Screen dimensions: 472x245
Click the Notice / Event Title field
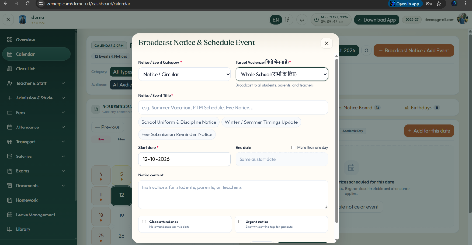click(233, 108)
